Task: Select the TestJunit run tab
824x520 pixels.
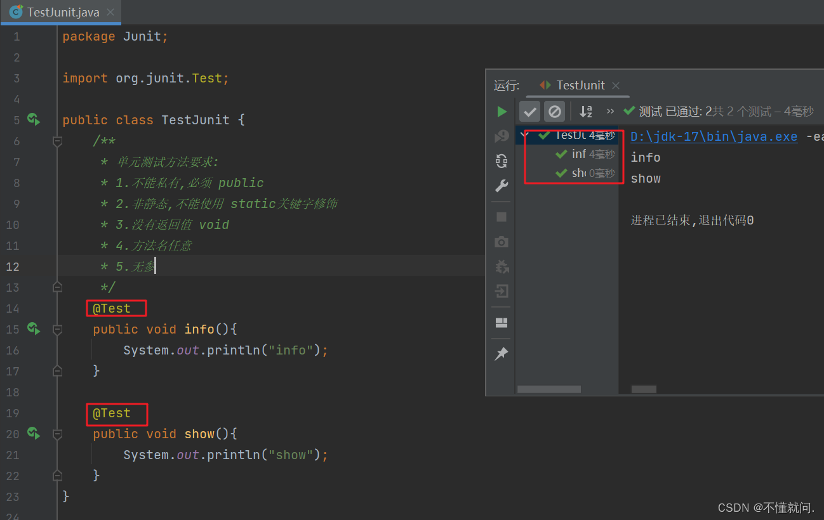Action: 578,84
